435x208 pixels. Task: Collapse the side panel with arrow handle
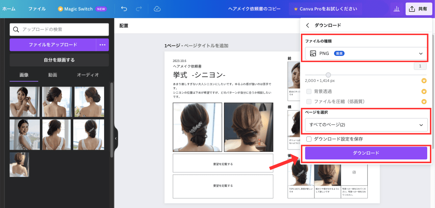pyautogui.click(x=116, y=138)
